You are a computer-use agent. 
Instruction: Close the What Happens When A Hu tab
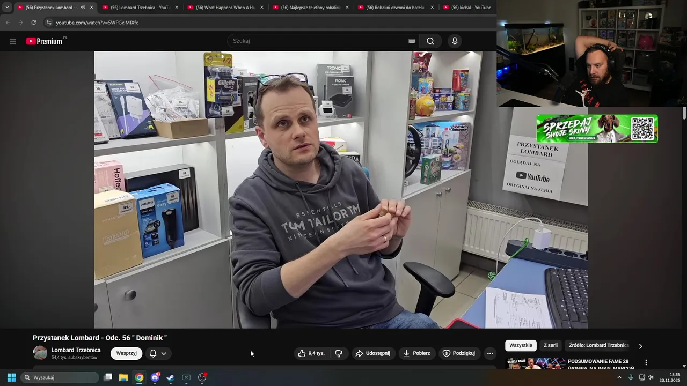tap(262, 8)
